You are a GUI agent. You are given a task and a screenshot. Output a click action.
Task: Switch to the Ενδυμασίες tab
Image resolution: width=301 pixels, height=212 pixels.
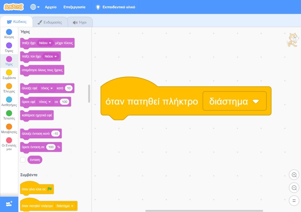coord(49,22)
